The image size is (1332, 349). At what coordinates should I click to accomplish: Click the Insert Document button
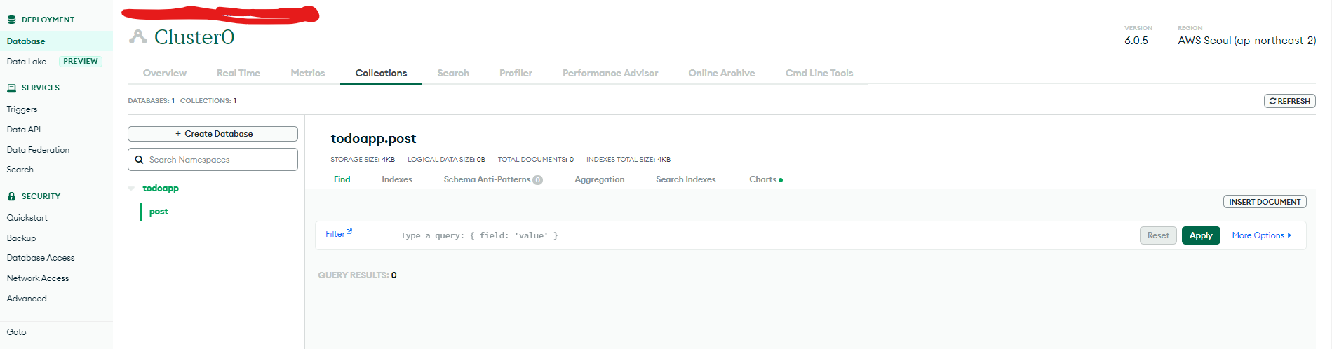pyautogui.click(x=1265, y=202)
